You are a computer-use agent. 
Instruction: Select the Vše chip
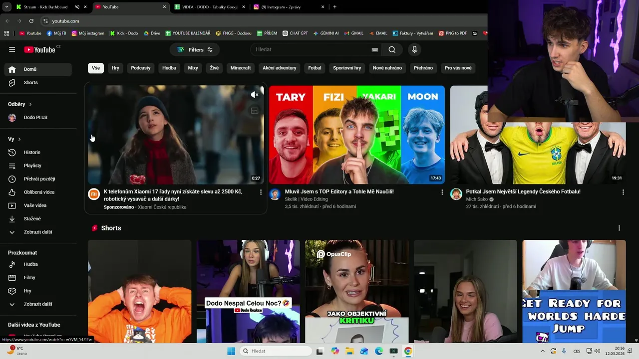tap(96, 68)
